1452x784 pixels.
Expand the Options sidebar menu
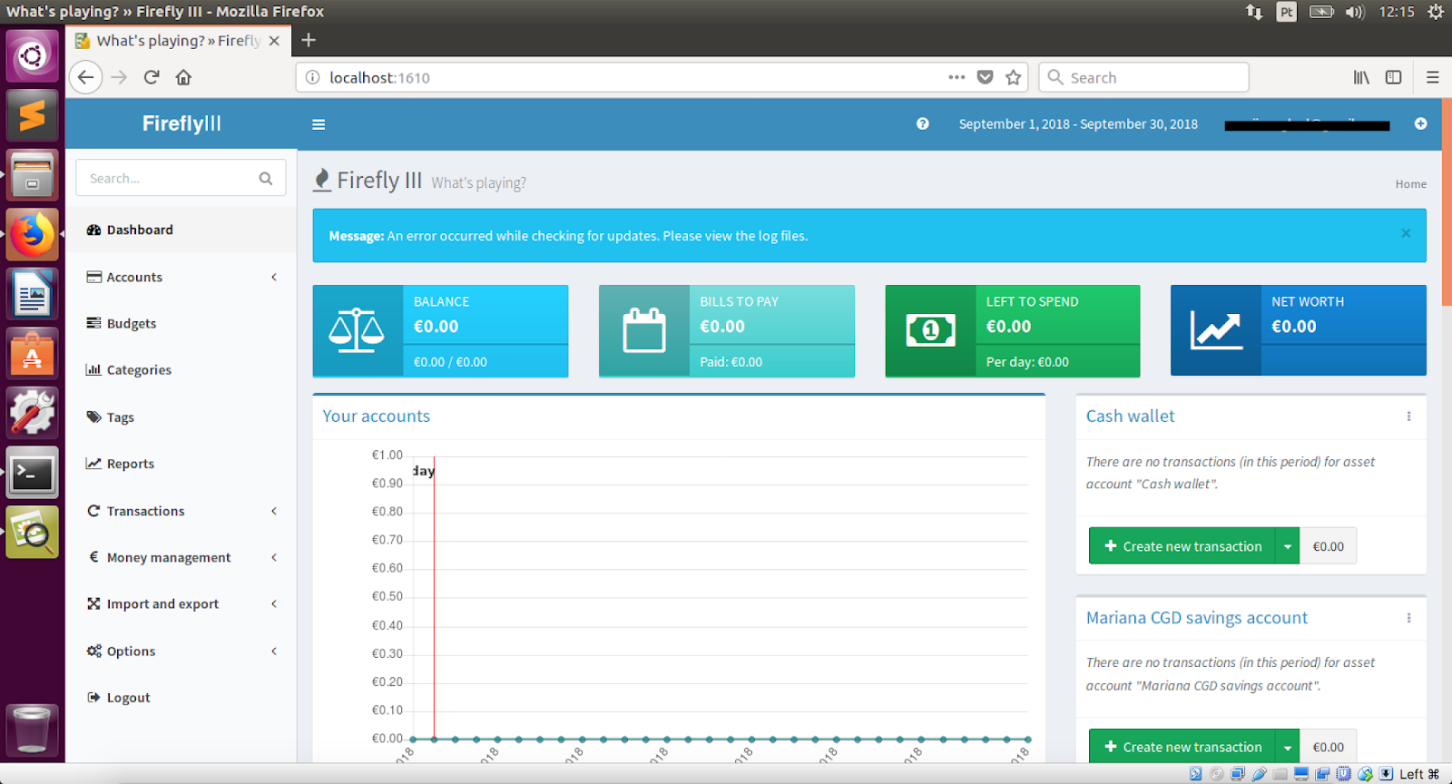(181, 651)
